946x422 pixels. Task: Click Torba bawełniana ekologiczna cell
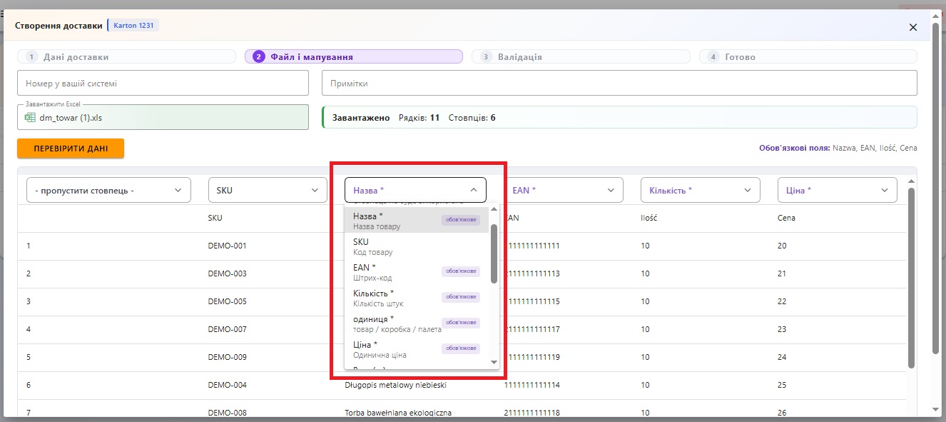click(x=398, y=413)
